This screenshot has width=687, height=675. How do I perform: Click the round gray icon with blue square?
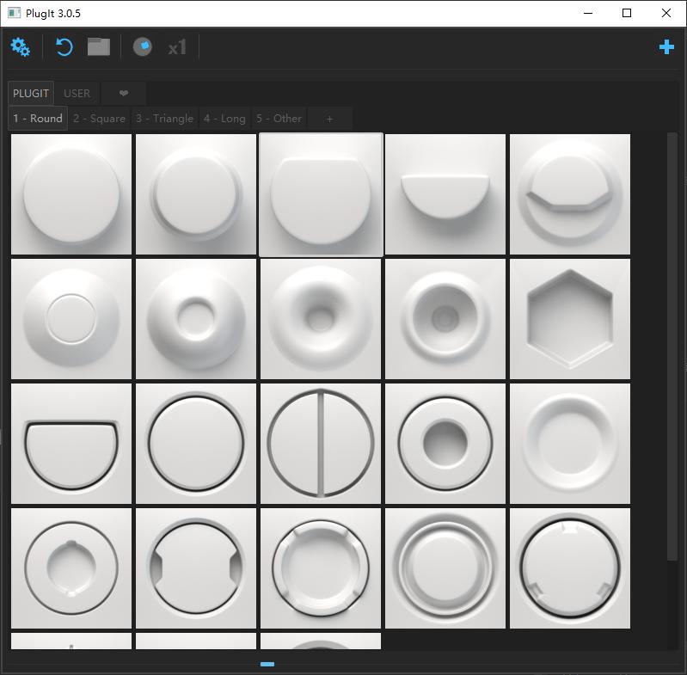[x=143, y=47]
